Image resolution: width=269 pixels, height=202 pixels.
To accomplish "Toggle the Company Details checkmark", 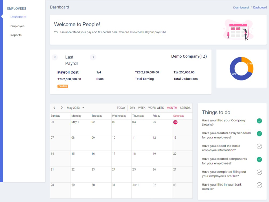I will pyautogui.click(x=259, y=121).
